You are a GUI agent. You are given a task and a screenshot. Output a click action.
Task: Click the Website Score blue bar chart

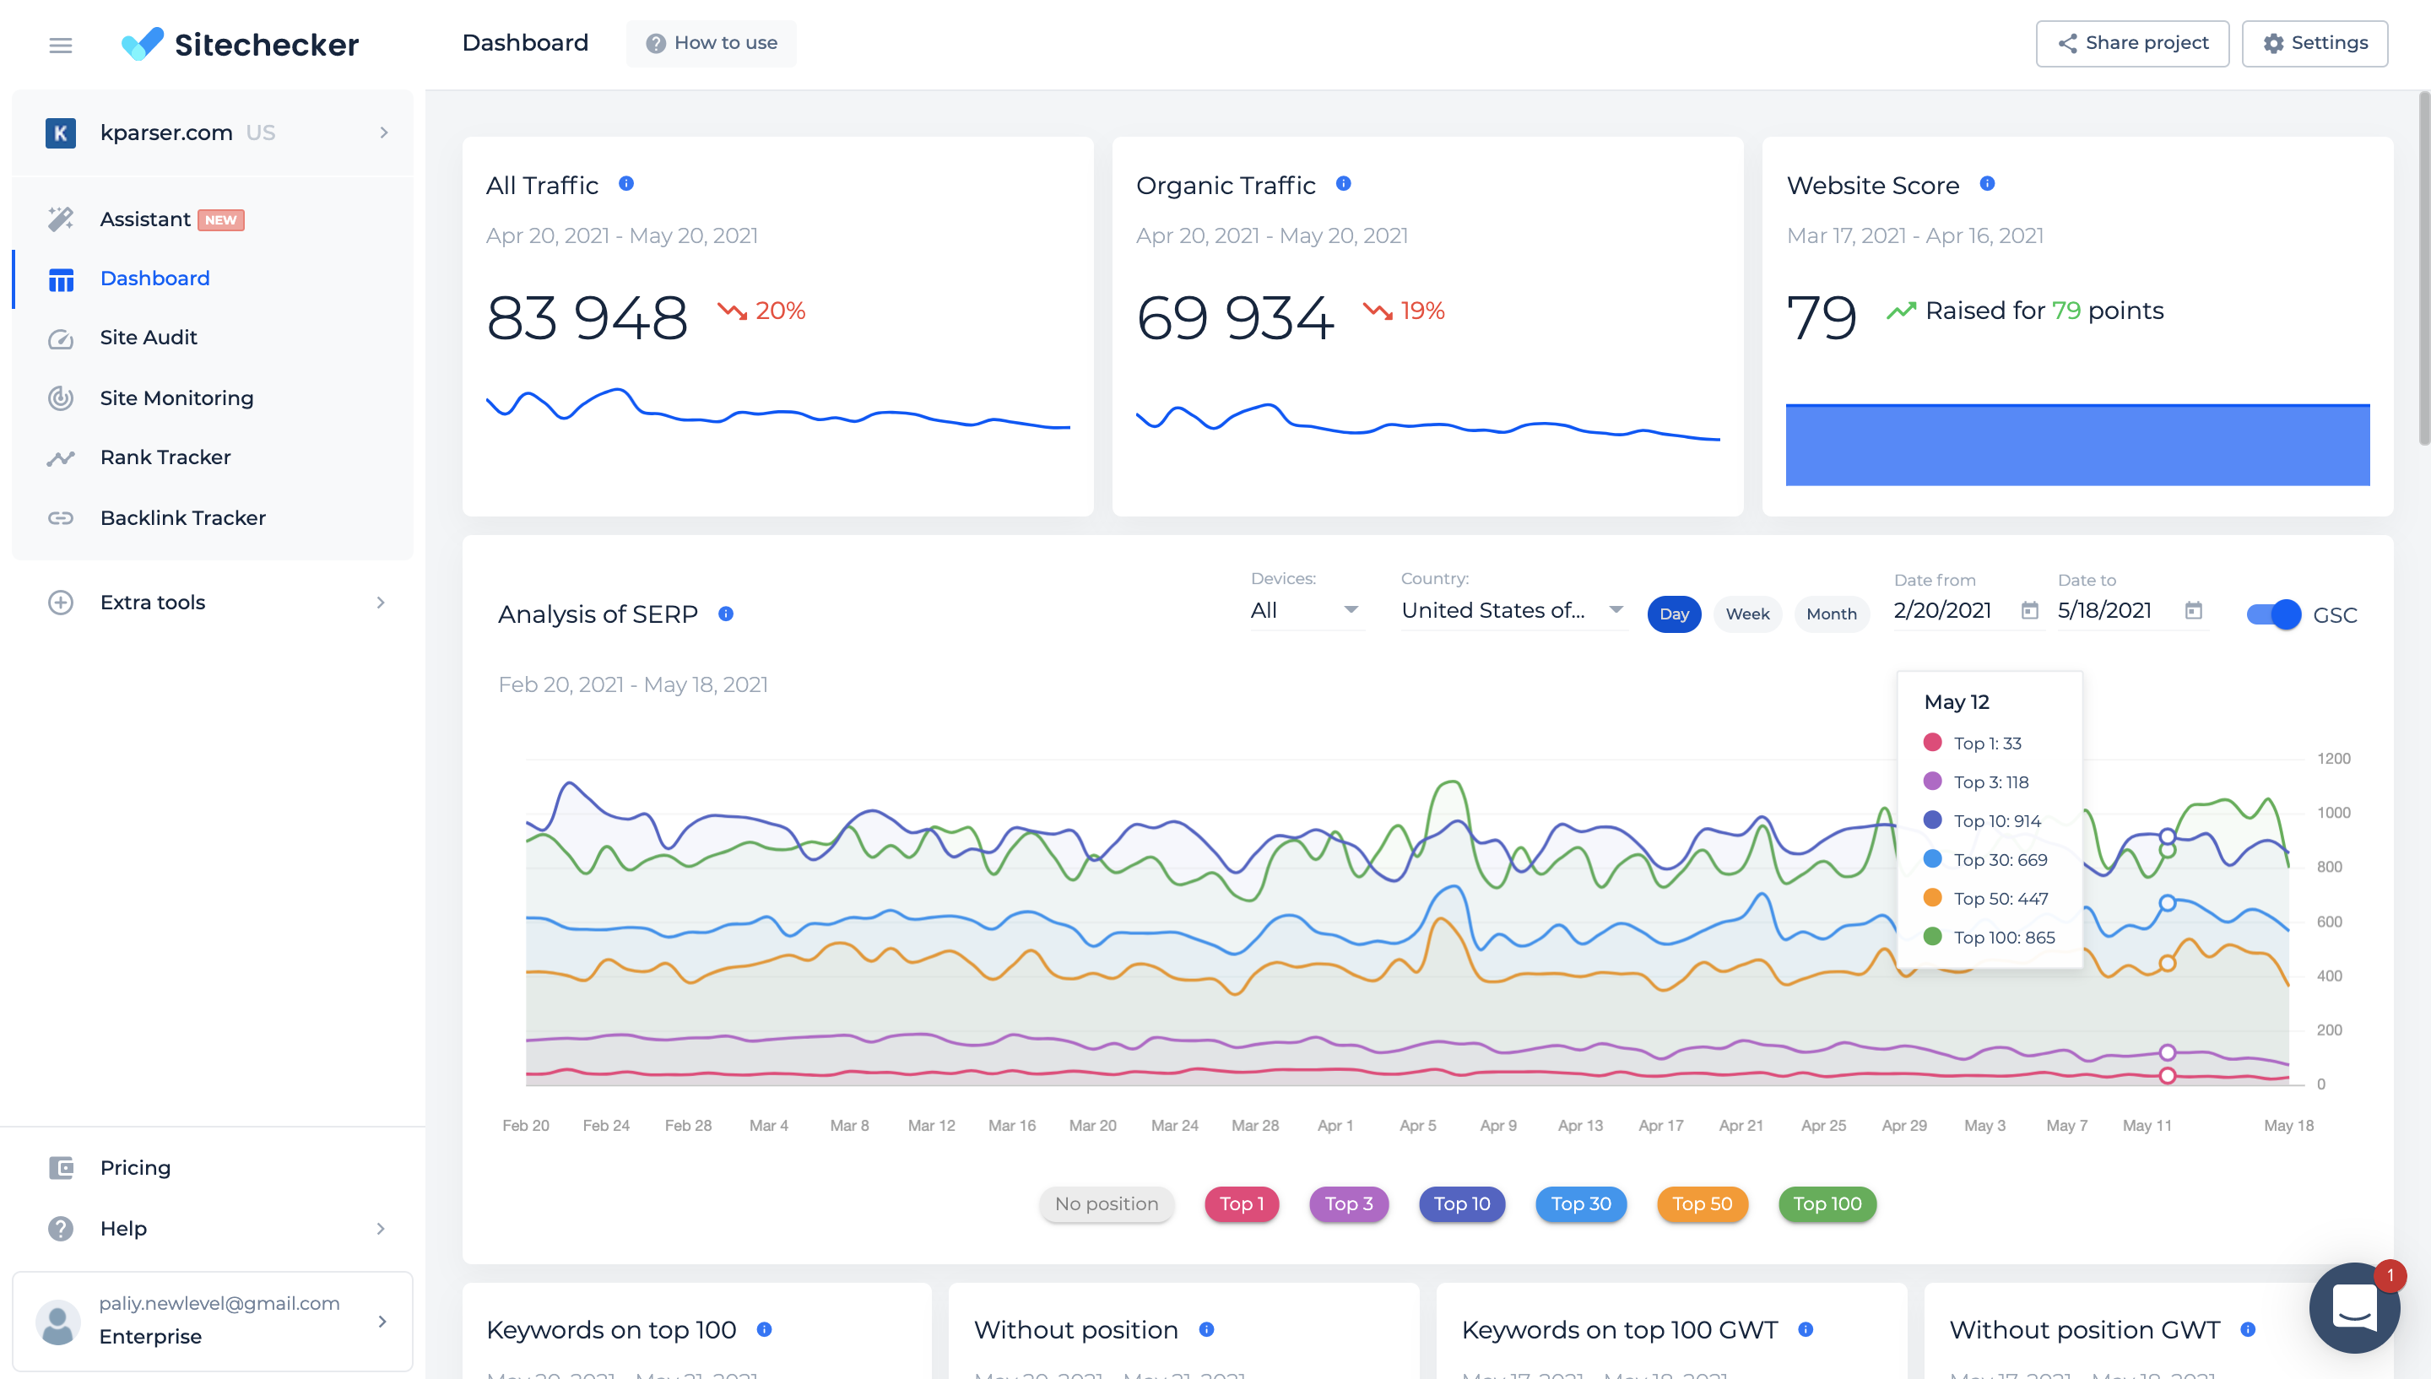click(x=2078, y=445)
